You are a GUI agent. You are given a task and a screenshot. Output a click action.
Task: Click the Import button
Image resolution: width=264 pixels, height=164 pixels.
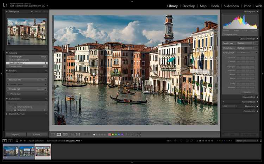[15, 135]
